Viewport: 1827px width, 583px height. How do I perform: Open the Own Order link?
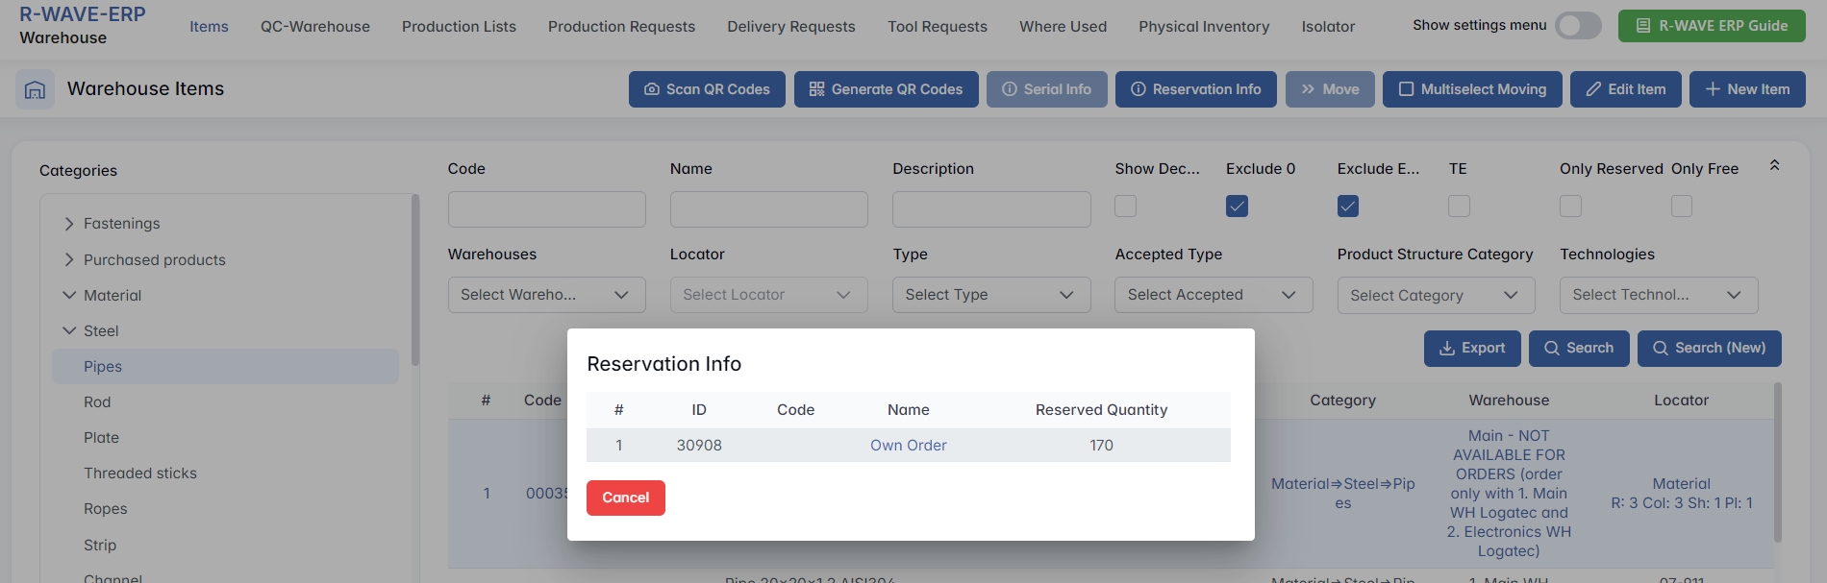click(908, 446)
